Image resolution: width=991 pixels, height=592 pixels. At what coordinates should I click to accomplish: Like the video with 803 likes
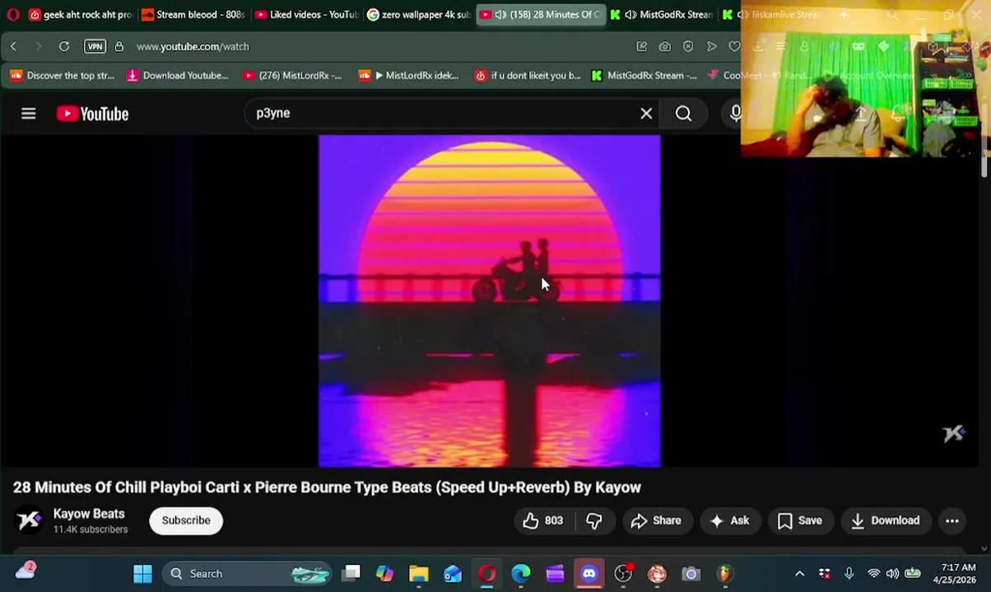point(542,520)
